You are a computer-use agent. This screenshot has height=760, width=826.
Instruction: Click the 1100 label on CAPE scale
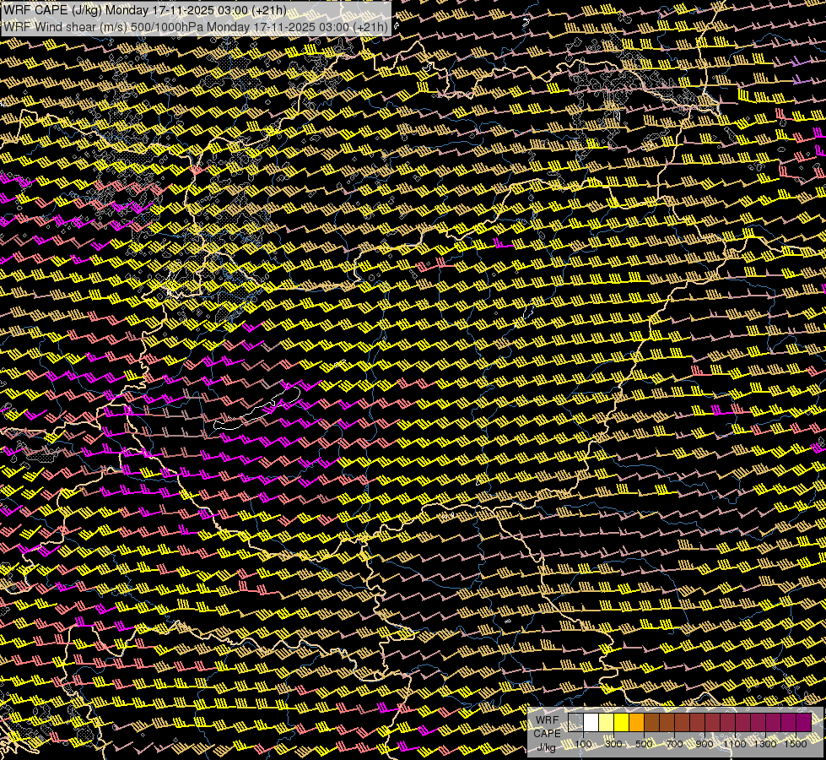[x=735, y=744]
